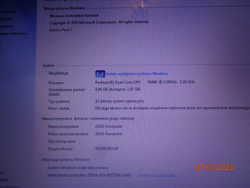This screenshot has width=250, height=188.
Task: Select the Microsoft Corporation copyright line
Action: coord(99,22)
